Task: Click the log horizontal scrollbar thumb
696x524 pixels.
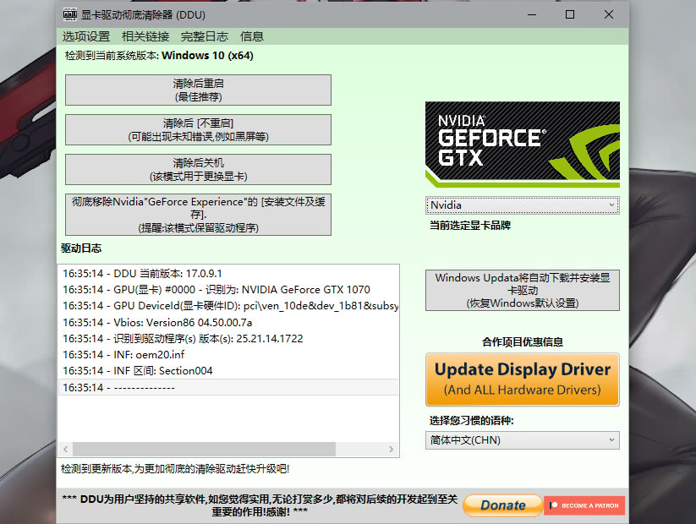Action: tap(204, 449)
